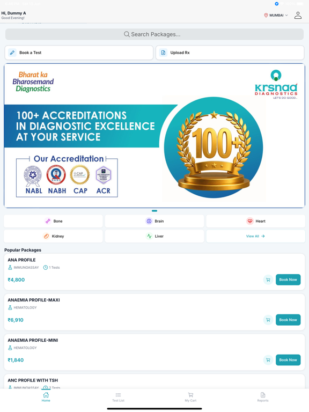Screen dimensions: 309x412
Task: Click the flask icon in ANAEMIA PROFILE-MAXI row
Action: [10, 307]
